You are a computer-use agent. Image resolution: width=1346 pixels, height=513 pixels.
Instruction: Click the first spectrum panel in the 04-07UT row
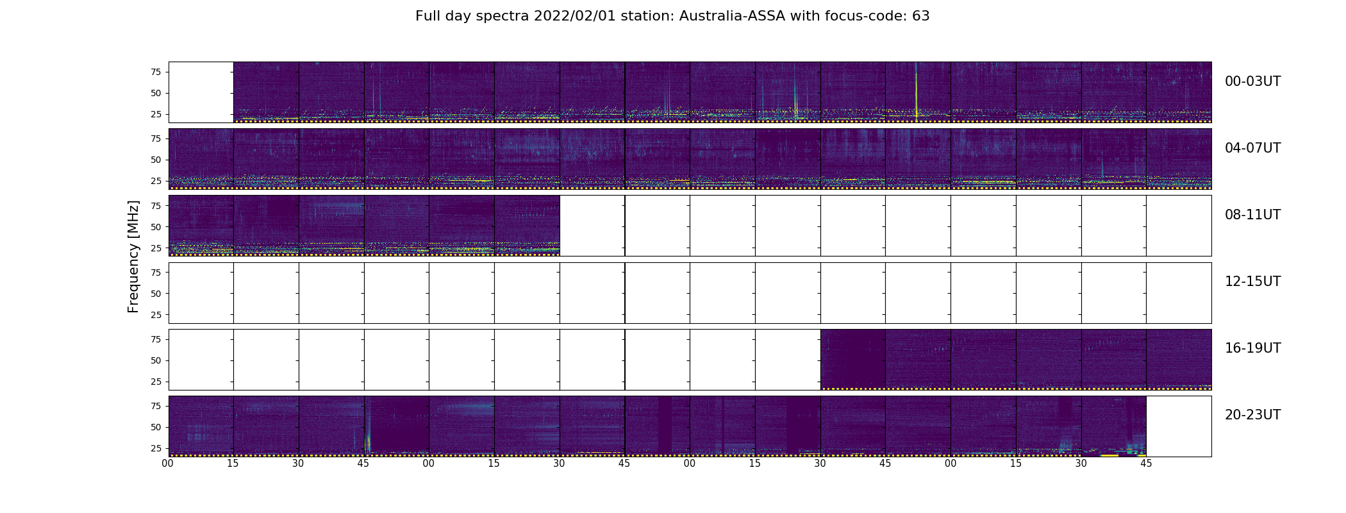pyautogui.click(x=201, y=159)
